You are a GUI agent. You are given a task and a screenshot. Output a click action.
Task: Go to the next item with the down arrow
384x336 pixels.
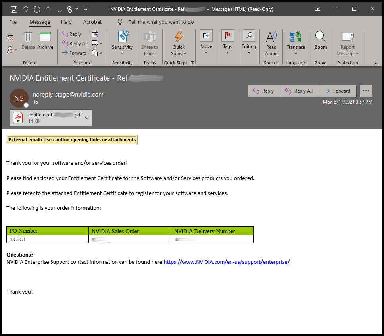60,9
